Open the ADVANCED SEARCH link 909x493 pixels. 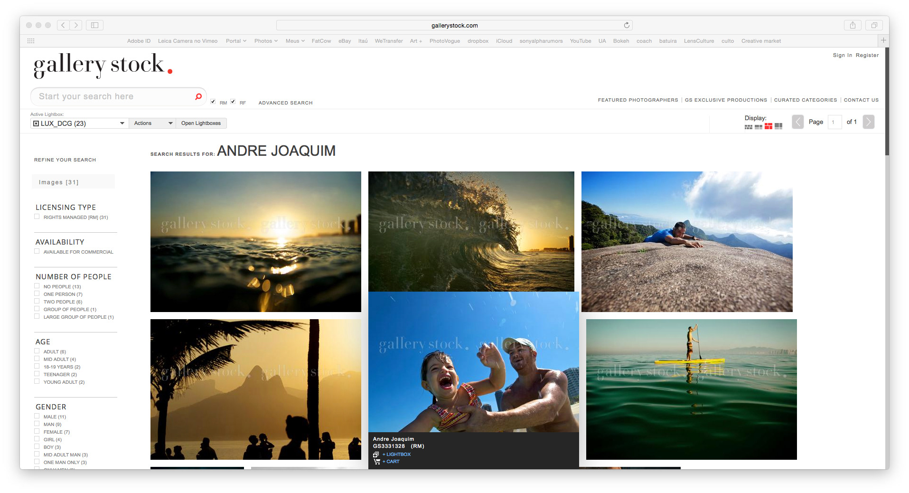[x=285, y=103]
